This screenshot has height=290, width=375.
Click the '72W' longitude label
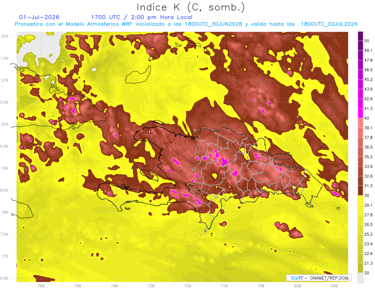(x=187, y=286)
